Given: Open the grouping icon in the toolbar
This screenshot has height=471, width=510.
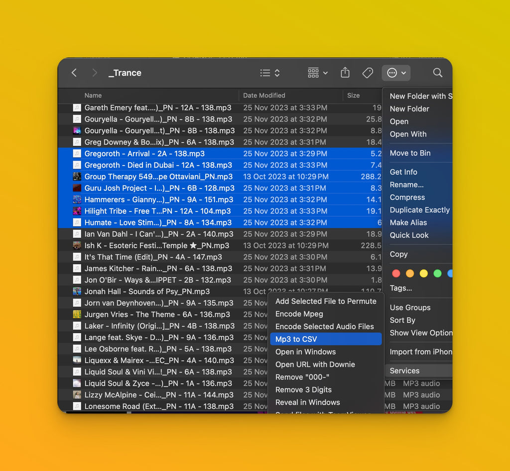Looking at the screenshot, I should pyautogui.click(x=313, y=73).
